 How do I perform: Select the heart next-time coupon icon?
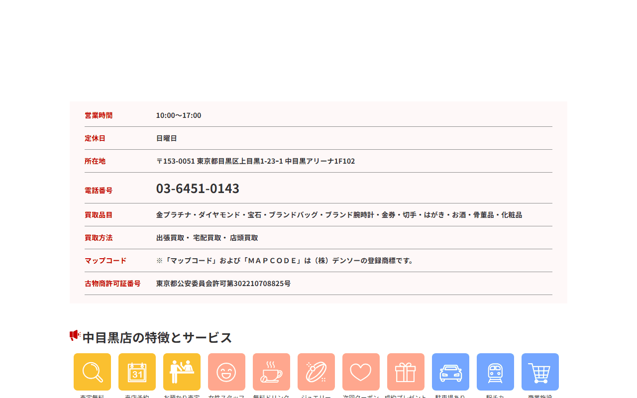[x=361, y=372]
